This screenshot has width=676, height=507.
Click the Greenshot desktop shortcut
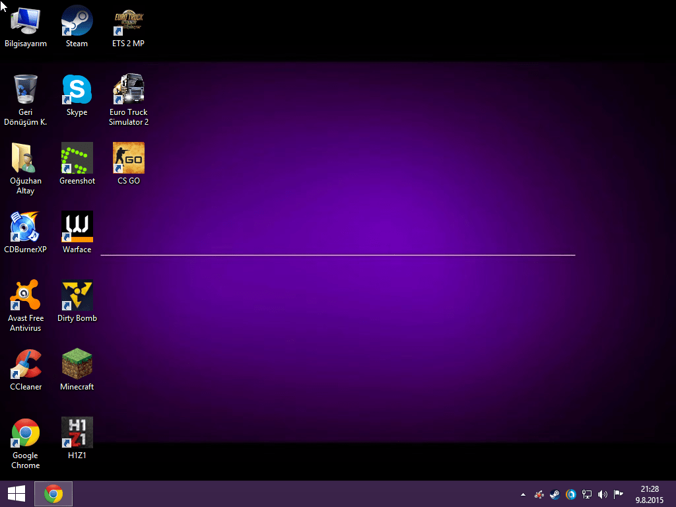pos(77,164)
